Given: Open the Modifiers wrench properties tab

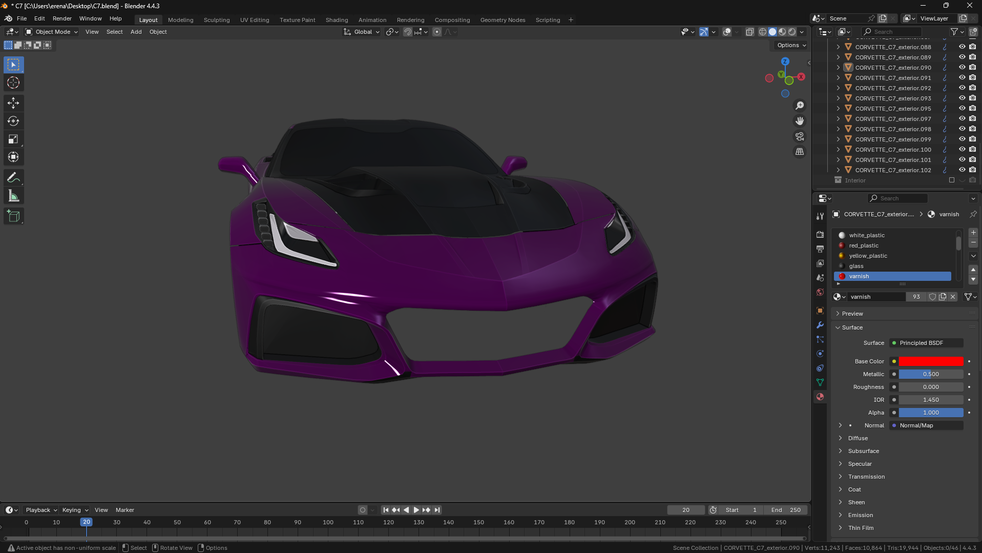Looking at the screenshot, I should [x=820, y=325].
